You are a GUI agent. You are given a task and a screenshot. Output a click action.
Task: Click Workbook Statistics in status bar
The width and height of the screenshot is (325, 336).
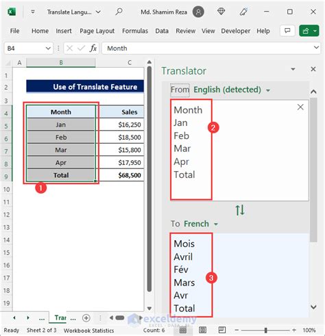88,331
